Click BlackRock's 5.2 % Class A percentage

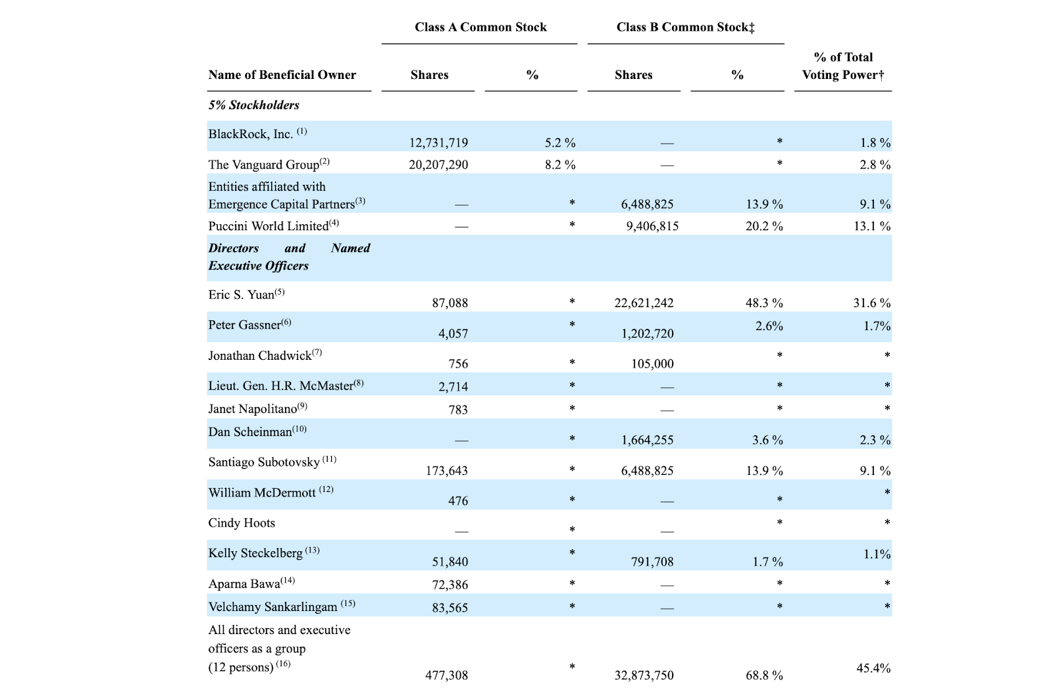560,143
